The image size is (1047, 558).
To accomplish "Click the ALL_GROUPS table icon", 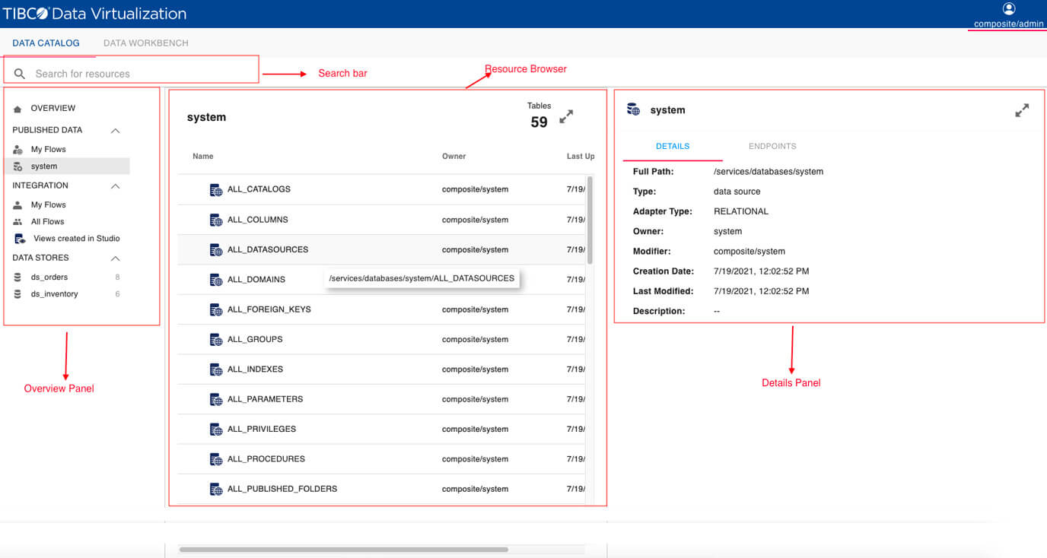I will [x=216, y=339].
